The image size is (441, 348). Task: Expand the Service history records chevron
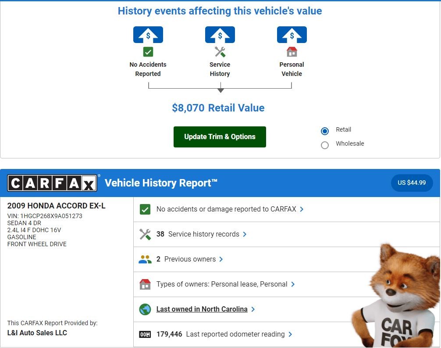pyautogui.click(x=245, y=234)
